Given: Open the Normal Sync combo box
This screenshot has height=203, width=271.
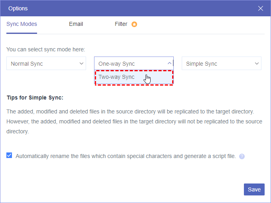Looking at the screenshot, I should [46, 64].
